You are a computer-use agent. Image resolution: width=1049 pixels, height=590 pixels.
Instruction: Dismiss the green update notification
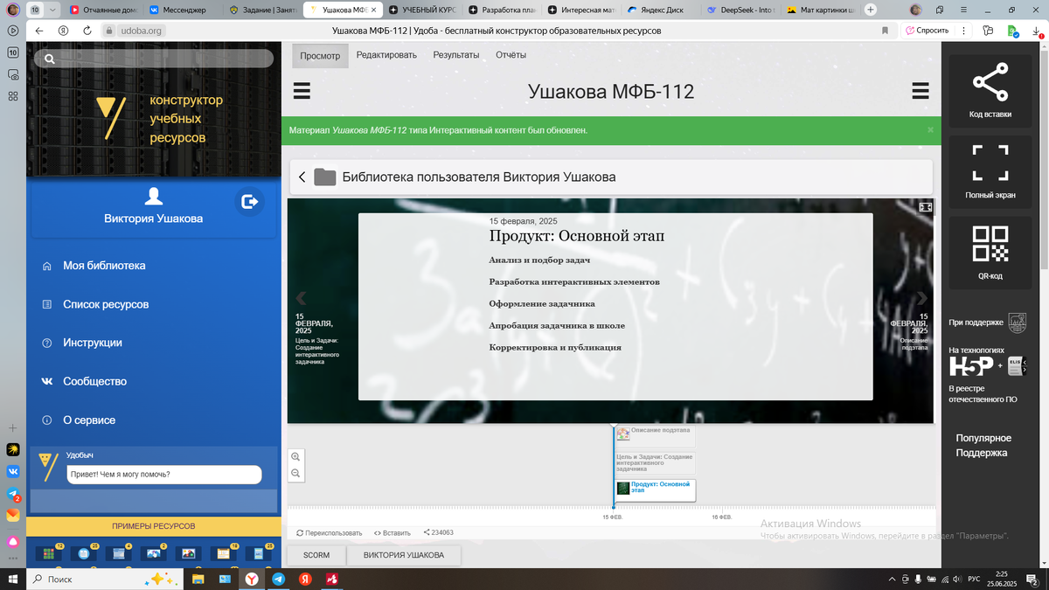pyautogui.click(x=930, y=129)
